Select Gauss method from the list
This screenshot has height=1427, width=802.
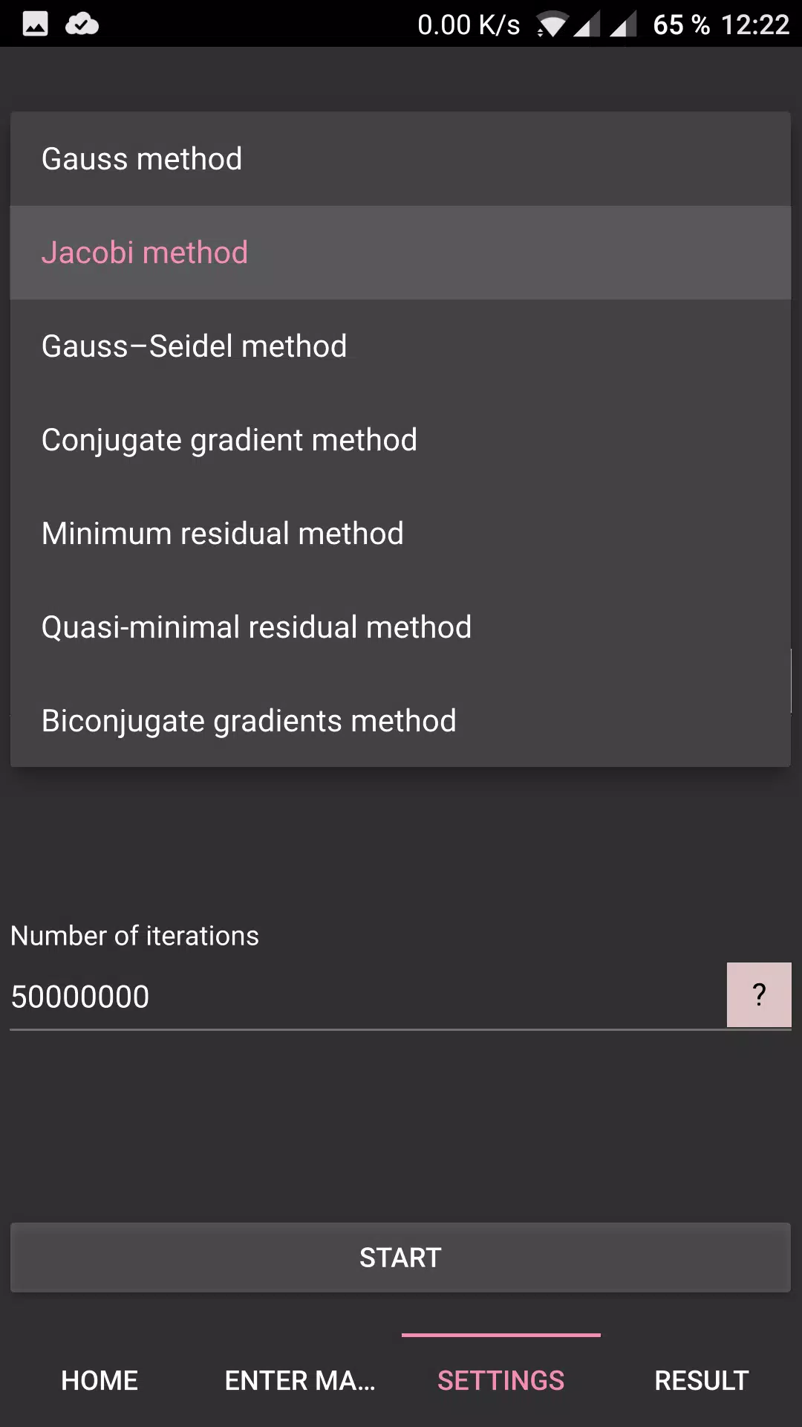(400, 159)
